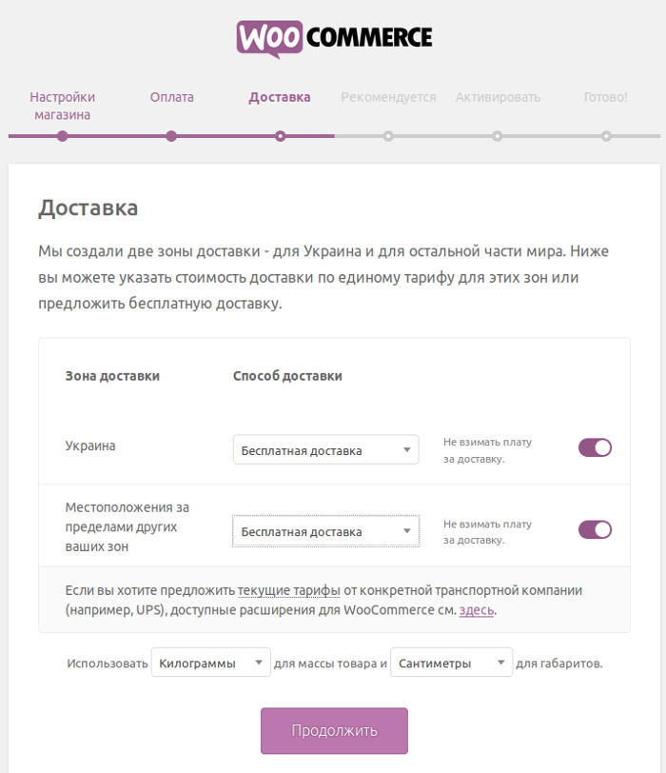This screenshot has height=773, width=666.
Task: Select the Доставка step label
Action: click(280, 97)
